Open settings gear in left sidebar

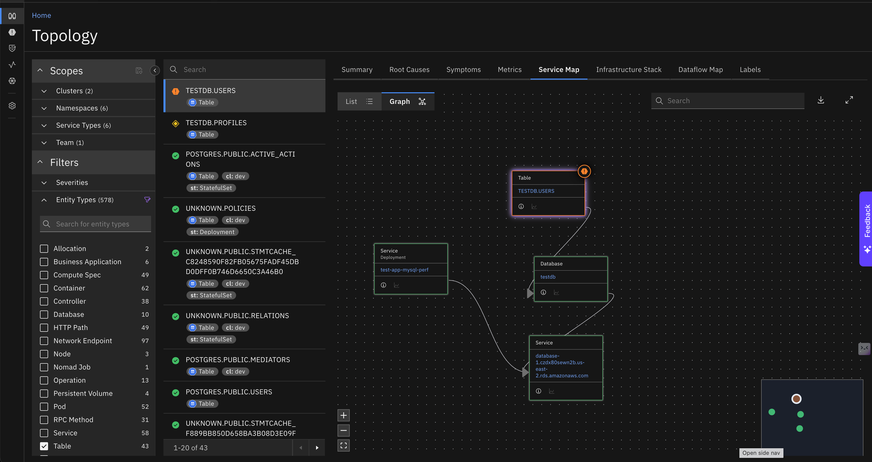pyautogui.click(x=12, y=106)
